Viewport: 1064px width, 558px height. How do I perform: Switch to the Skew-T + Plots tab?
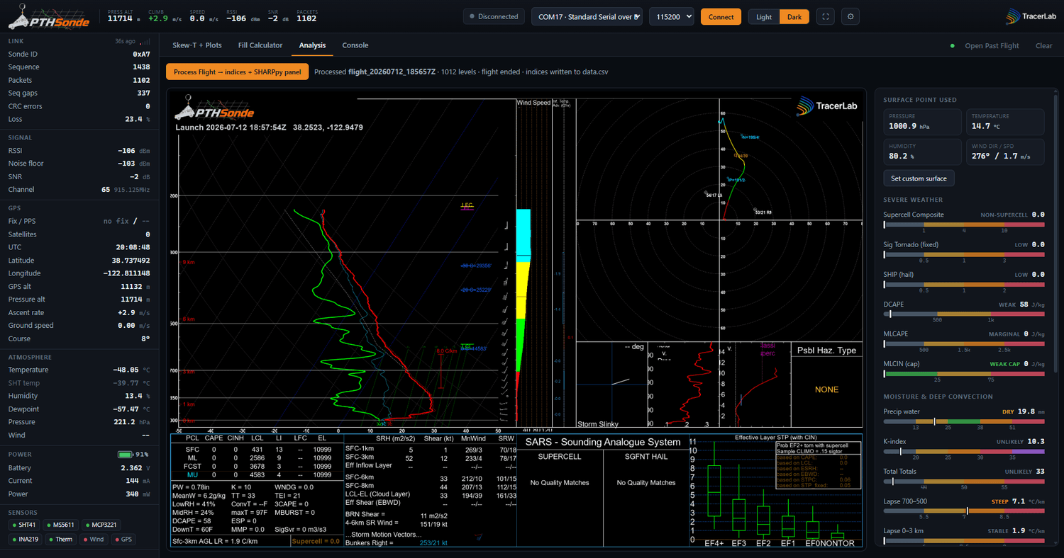197,45
